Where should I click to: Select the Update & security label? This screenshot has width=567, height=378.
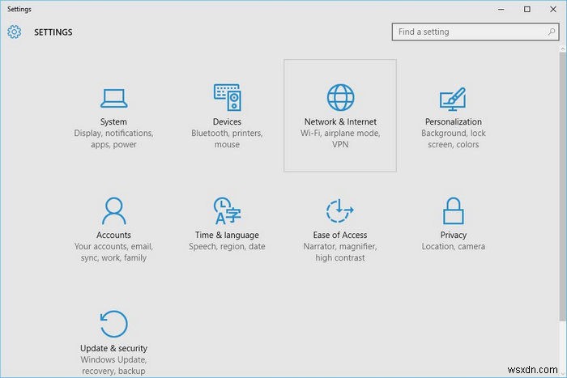pyautogui.click(x=113, y=348)
